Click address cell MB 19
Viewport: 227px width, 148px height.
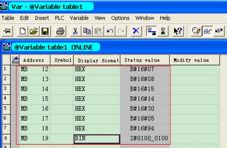coord(35,138)
